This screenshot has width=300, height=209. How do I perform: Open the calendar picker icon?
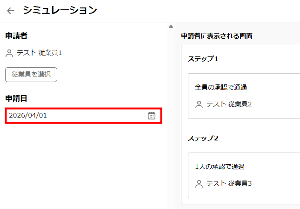tap(152, 116)
